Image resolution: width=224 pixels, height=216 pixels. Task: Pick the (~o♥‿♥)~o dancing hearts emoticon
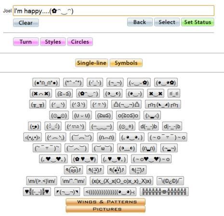[x=151, y=159]
